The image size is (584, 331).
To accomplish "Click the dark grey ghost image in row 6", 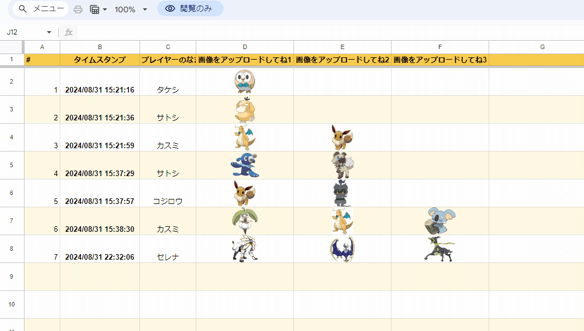I will (342, 193).
